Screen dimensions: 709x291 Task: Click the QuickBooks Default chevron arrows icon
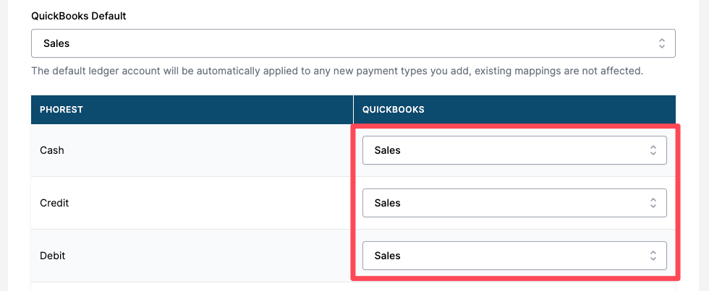click(661, 43)
